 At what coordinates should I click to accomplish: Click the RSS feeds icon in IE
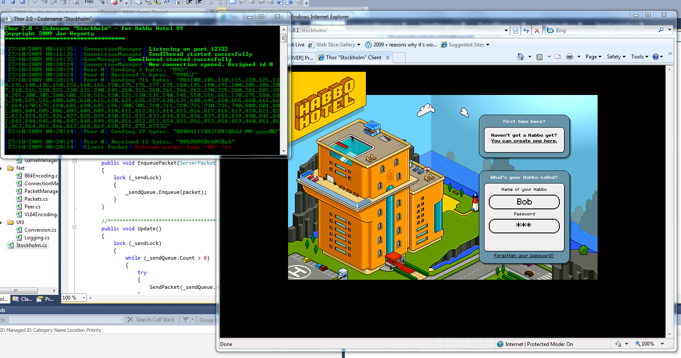pyautogui.click(x=540, y=57)
